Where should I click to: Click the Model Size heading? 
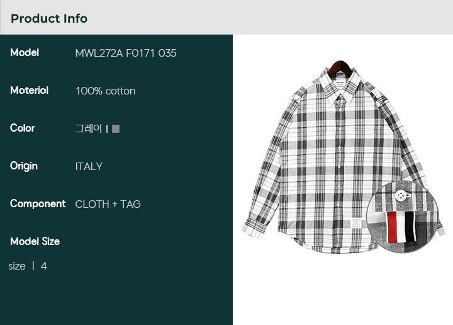(35, 241)
